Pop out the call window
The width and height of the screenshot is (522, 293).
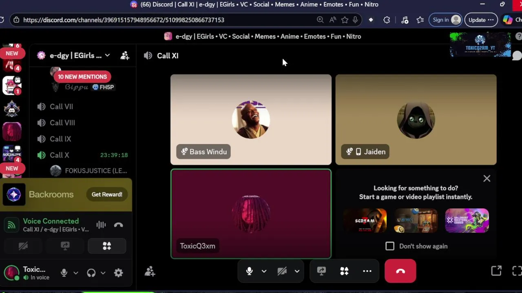[496, 271]
